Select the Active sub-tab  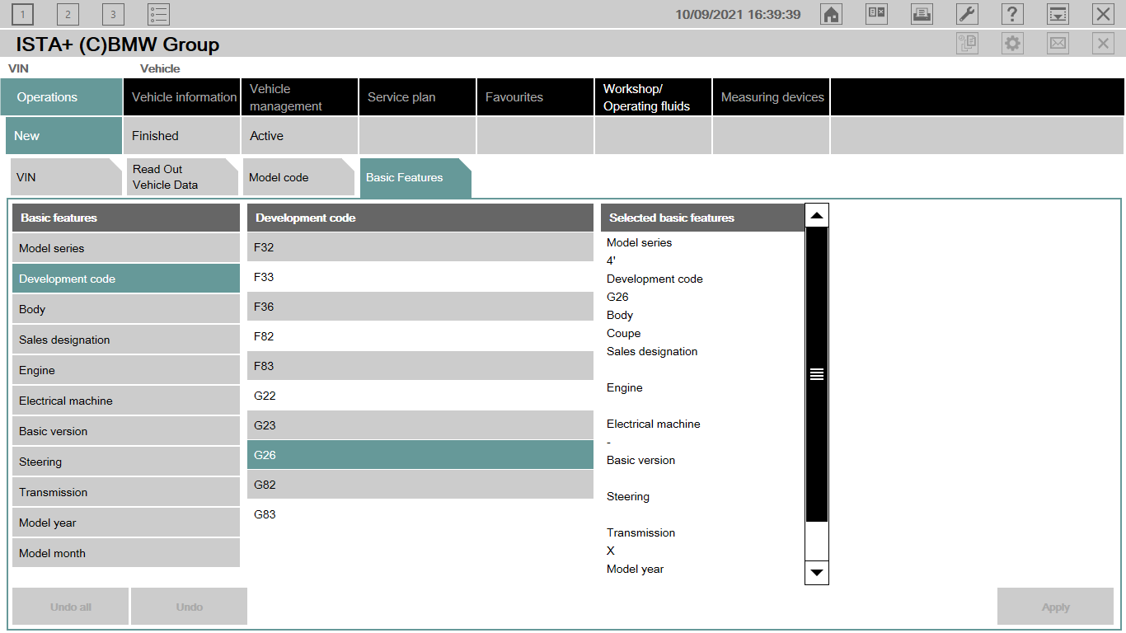tap(300, 136)
